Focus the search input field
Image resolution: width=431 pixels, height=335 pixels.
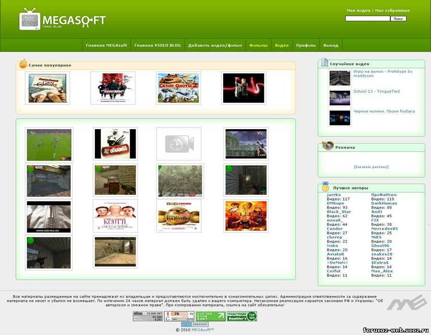pyautogui.click(x=368, y=18)
